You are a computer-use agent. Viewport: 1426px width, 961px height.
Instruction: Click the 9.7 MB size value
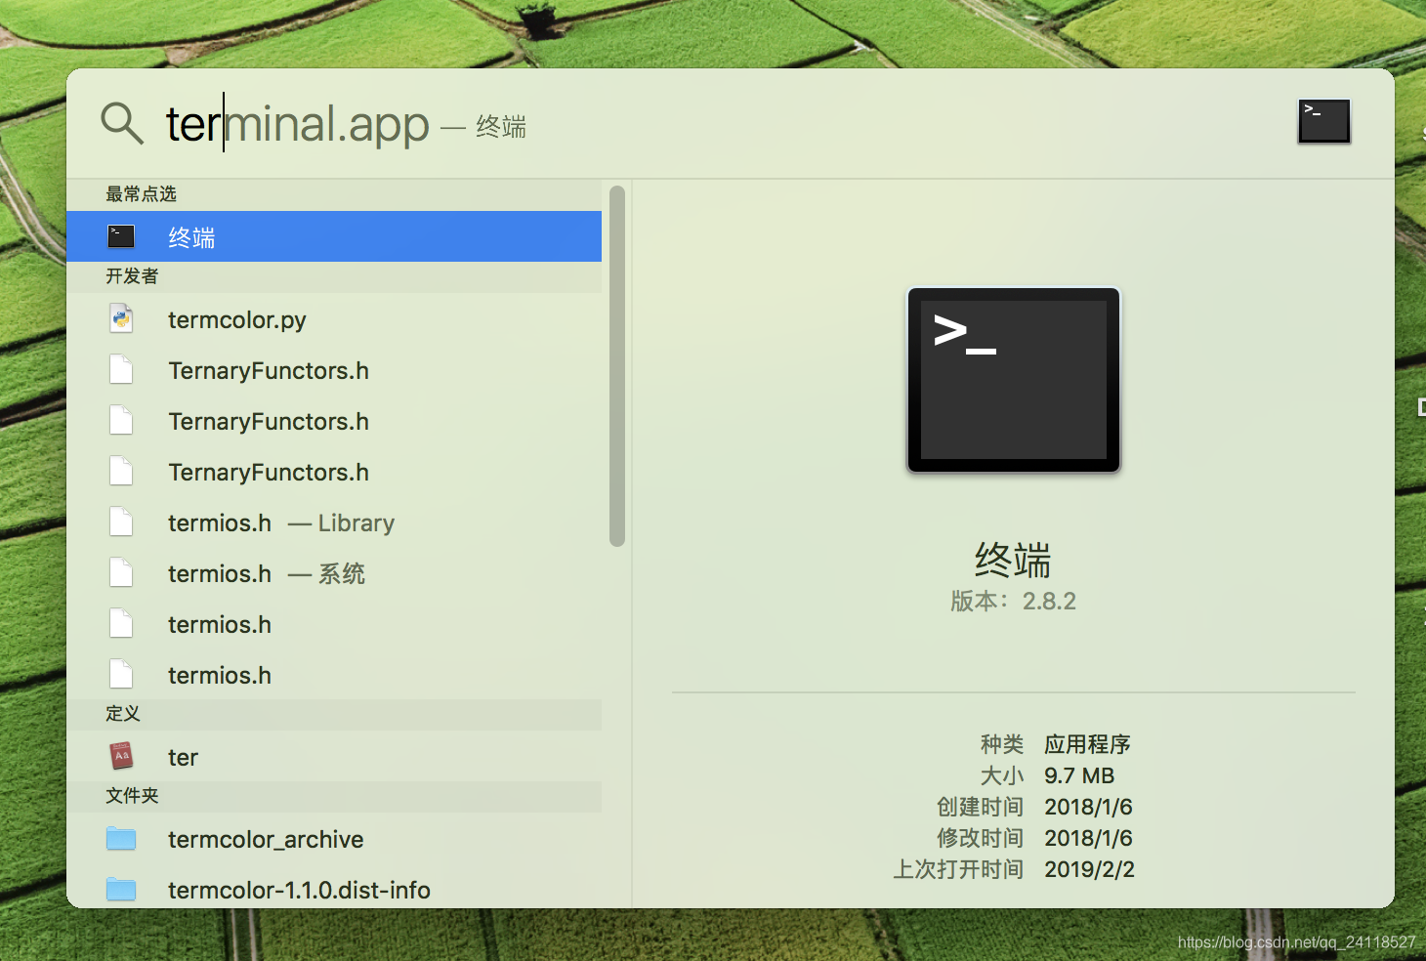(x=1079, y=775)
